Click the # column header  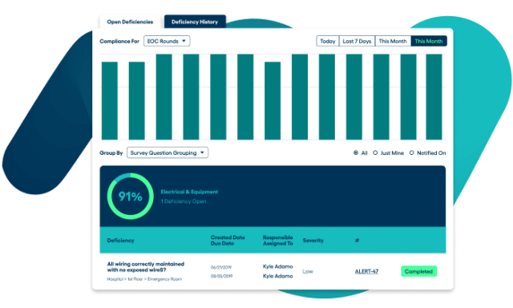(x=357, y=241)
